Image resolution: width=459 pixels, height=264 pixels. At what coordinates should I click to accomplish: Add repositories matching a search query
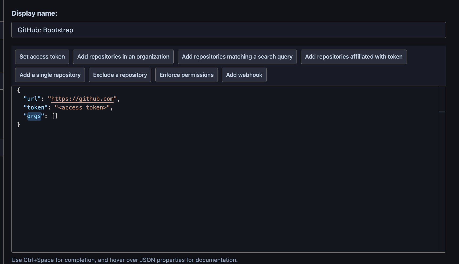click(x=237, y=57)
